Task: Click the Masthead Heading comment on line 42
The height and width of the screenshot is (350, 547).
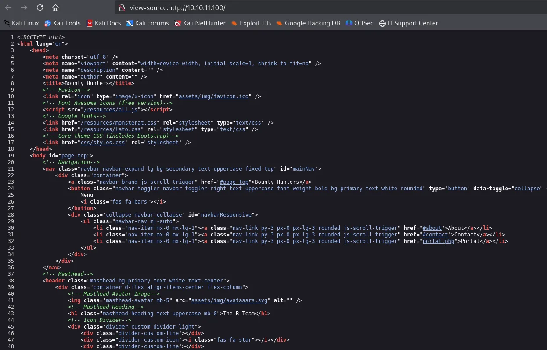Action: [x=106, y=307]
